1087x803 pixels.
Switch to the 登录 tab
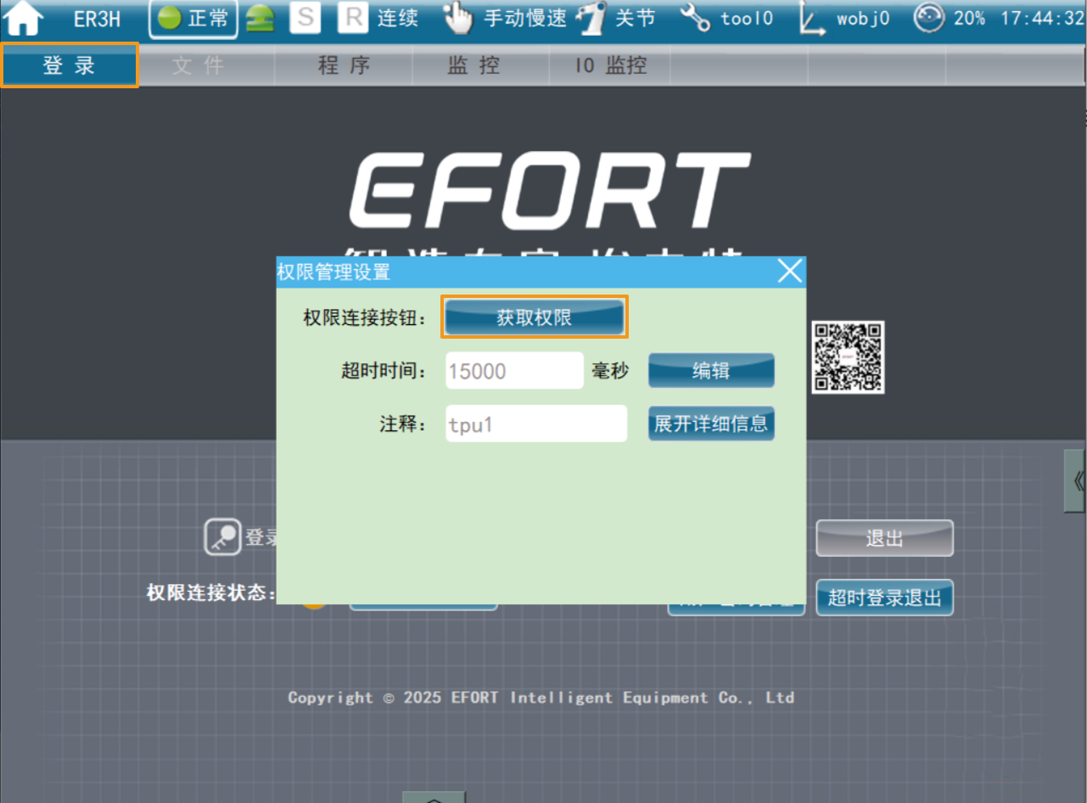tap(70, 65)
